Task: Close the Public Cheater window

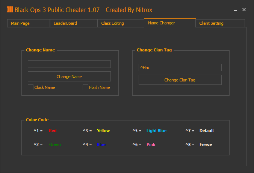Action: point(244,9)
